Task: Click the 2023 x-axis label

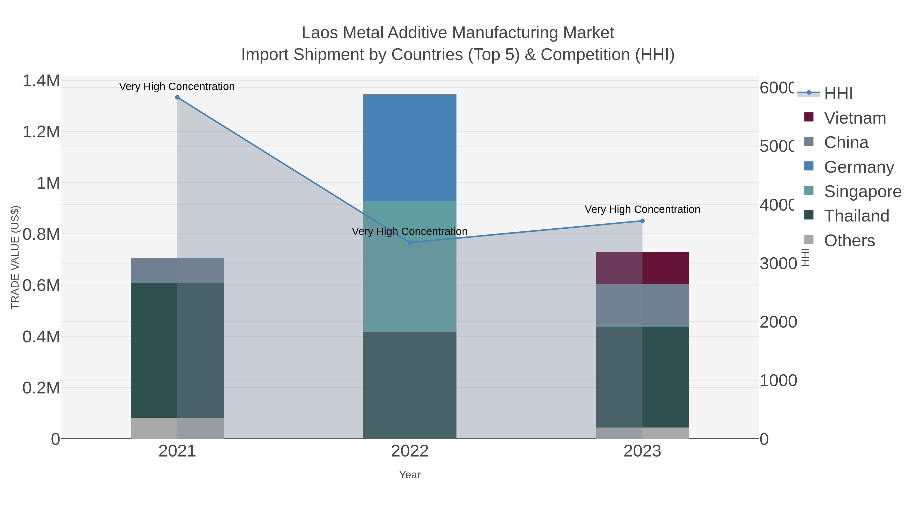Action: 642,451
